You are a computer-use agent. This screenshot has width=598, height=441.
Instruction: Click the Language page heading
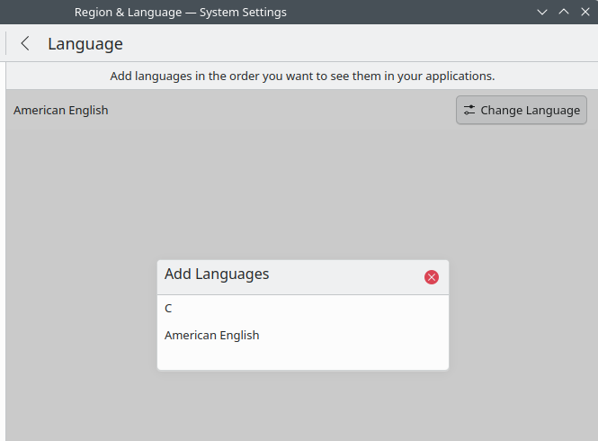pyautogui.click(x=85, y=43)
